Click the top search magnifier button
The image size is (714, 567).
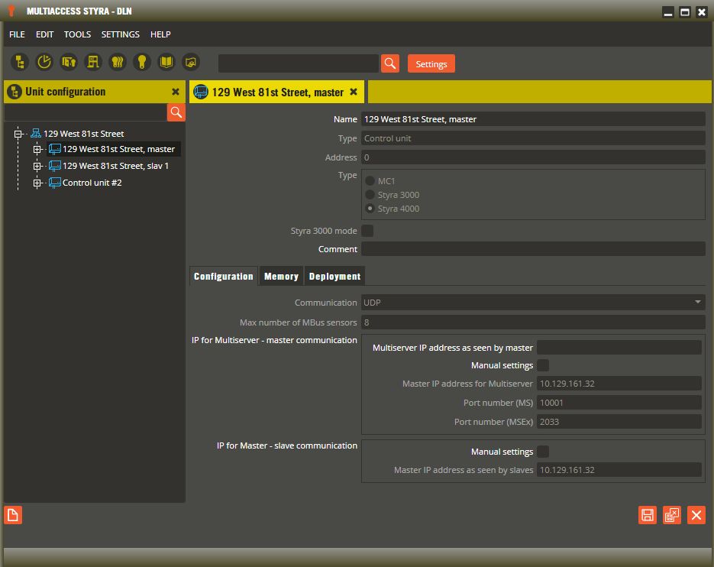[389, 63]
